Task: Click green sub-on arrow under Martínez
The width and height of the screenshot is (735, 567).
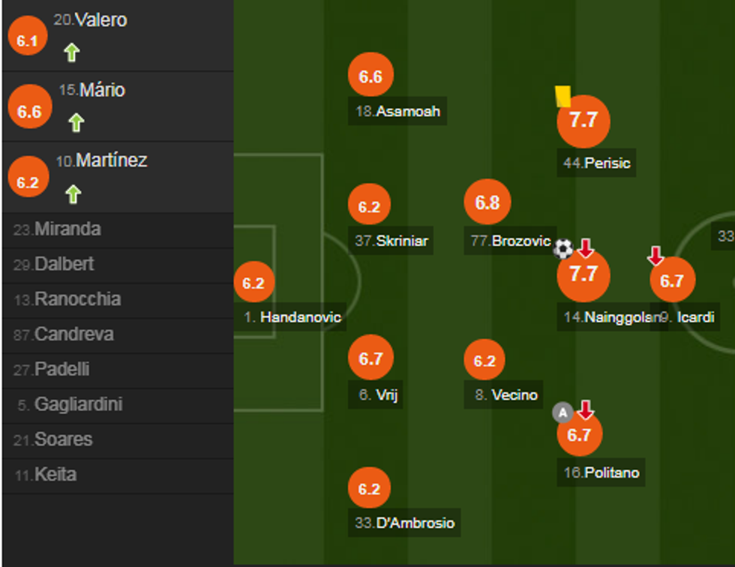Action: [x=72, y=194]
